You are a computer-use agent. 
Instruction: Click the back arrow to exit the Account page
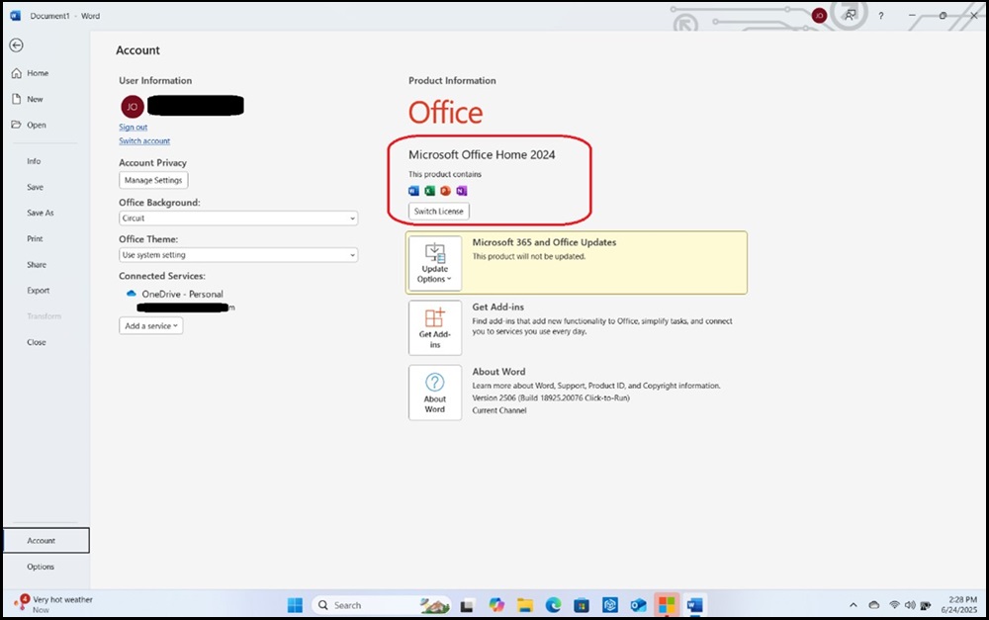coord(16,44)
